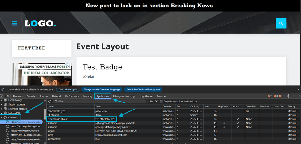
Task: Open the Memory tab
Action: tap(88, 96)
